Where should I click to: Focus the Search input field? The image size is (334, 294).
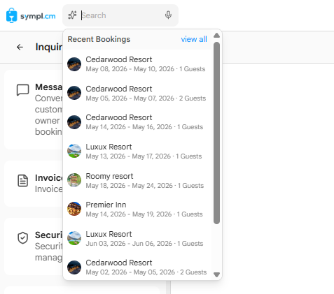[x=121, y=15]
